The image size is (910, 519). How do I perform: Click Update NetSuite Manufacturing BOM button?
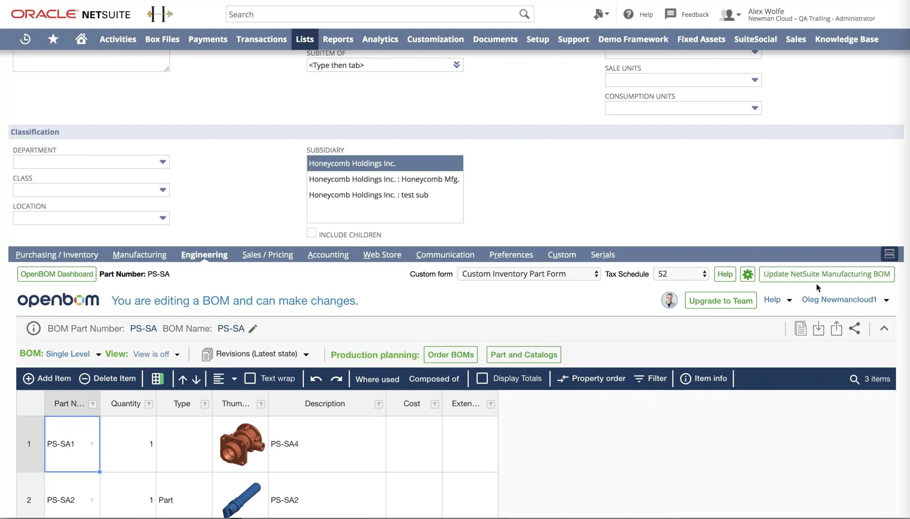(x=827, y=274)
